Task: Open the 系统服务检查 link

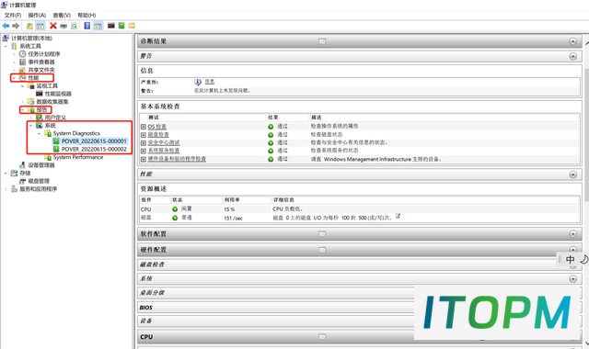Action: pyautogui.click(x=164, y=151)
